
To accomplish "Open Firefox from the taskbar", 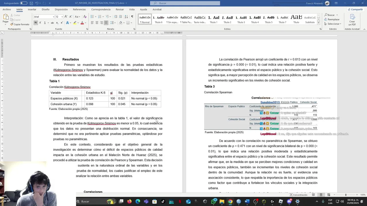I will pos(129,201).
